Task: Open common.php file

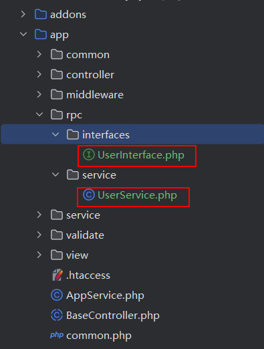Action: (x=99, y=336)
